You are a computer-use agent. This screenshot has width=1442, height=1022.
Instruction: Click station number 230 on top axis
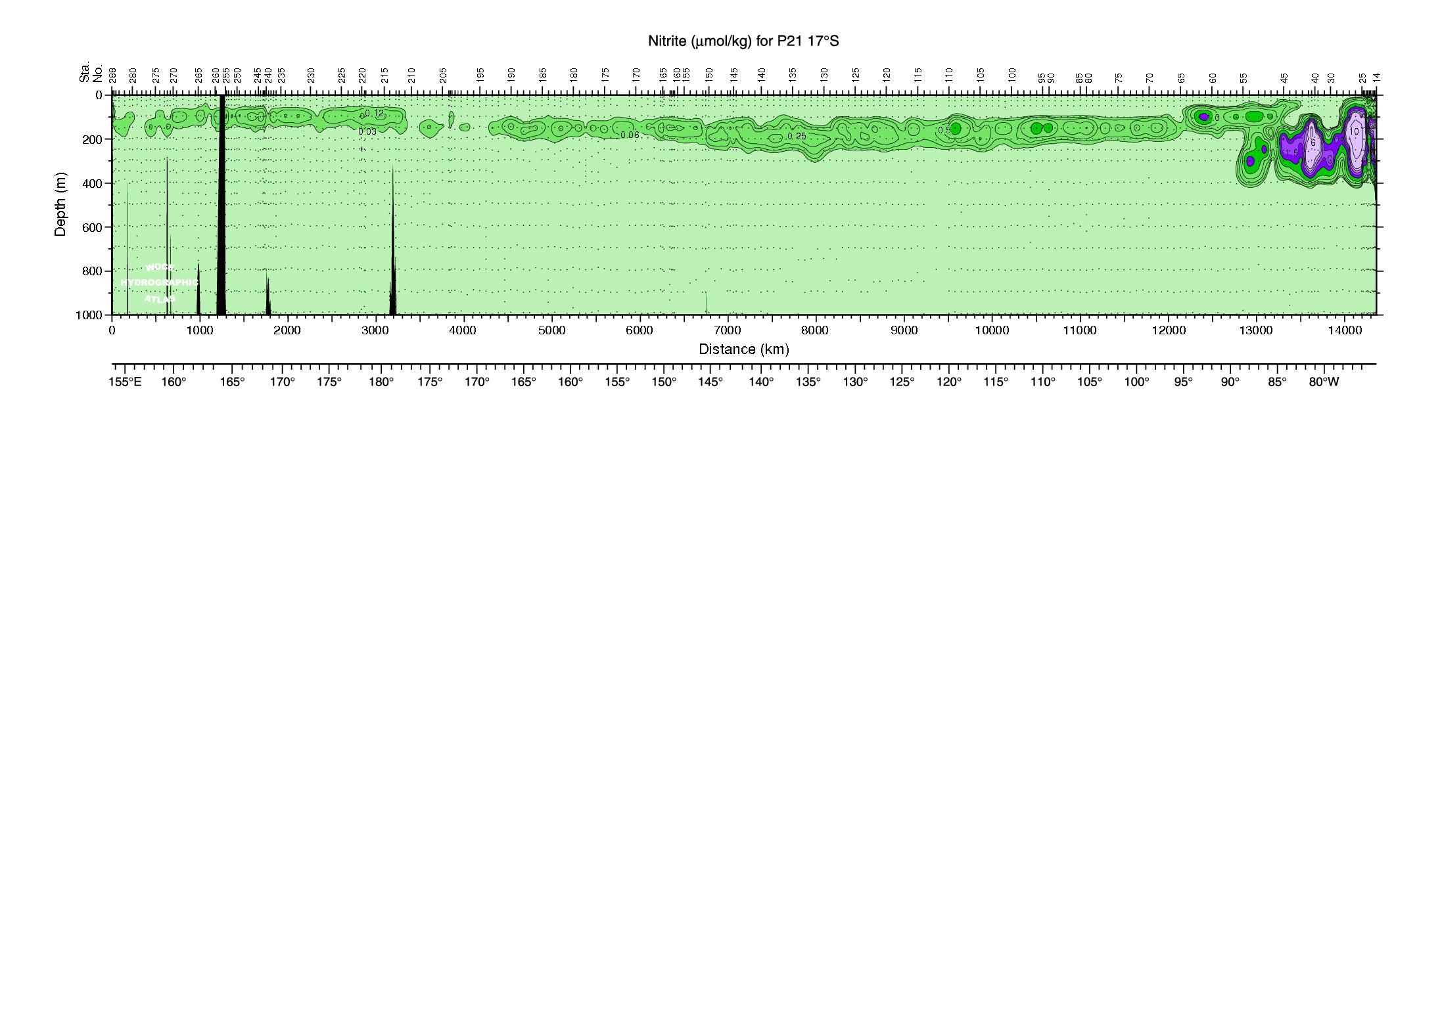312,75
